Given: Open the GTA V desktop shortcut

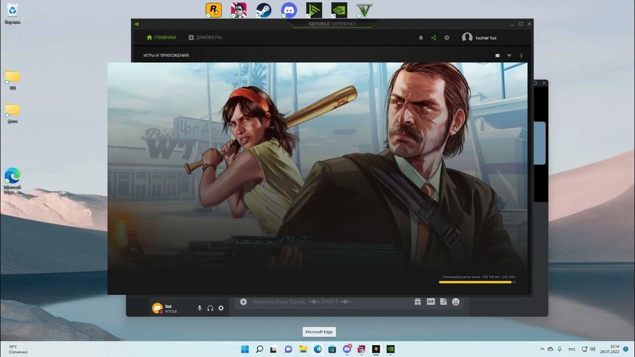Looking at the screenshot, I should pyautogui.click(x=364, y=10).
